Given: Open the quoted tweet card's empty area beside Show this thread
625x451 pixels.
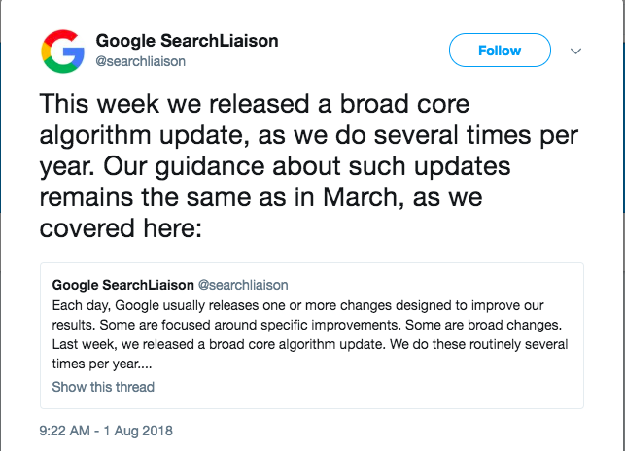Looking at the screenshot, I should pos(366,388).
